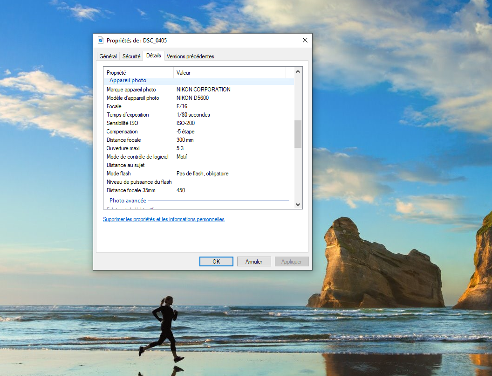Click the scrollbar up arrow in the details list

[298, 72]
